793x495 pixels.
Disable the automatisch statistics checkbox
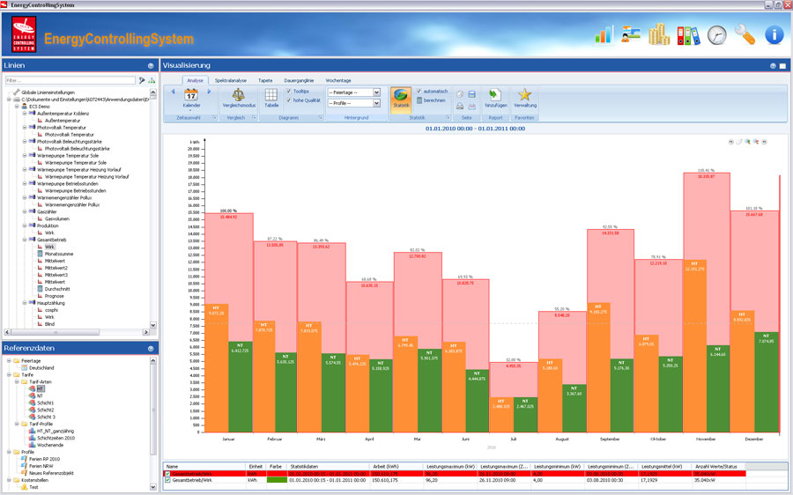click(419, 91)
